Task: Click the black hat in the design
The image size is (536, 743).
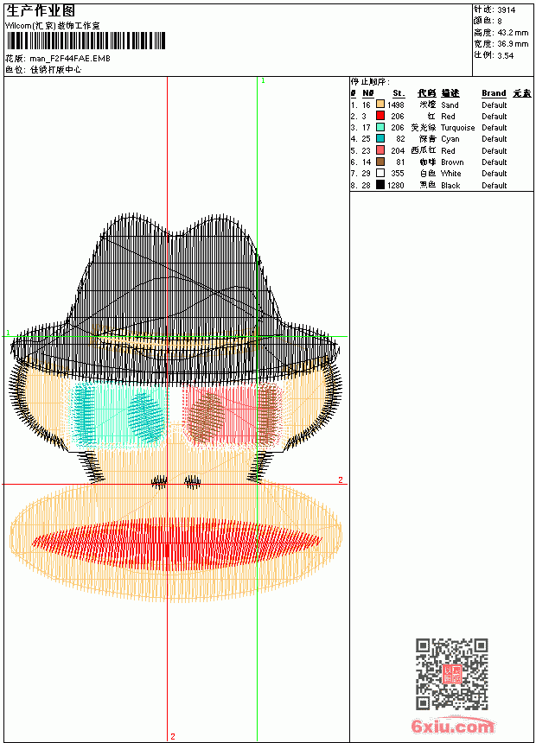Action: click(x=175, y=299)
